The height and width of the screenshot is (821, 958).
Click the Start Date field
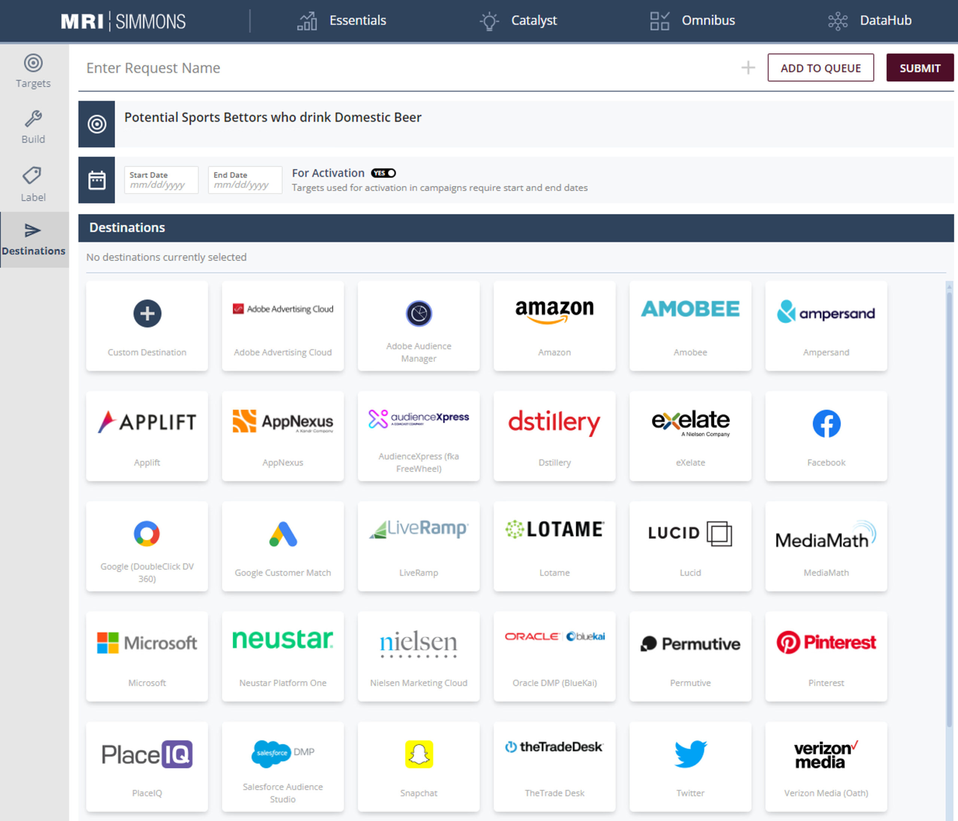coord(161,181)
